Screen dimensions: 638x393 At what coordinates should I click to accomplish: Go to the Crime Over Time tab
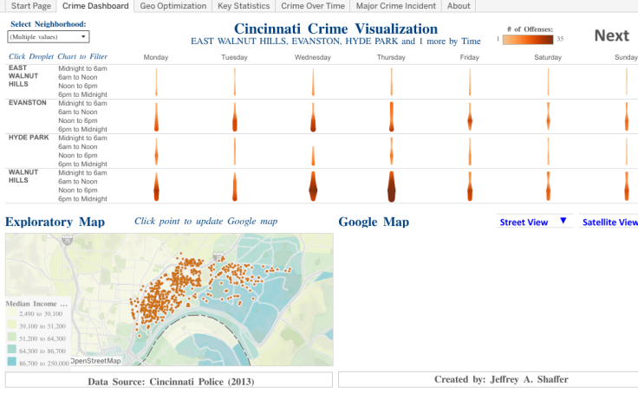coord(312,6)
